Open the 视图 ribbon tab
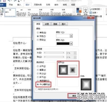The image size is (107, 102). point(73,5)
